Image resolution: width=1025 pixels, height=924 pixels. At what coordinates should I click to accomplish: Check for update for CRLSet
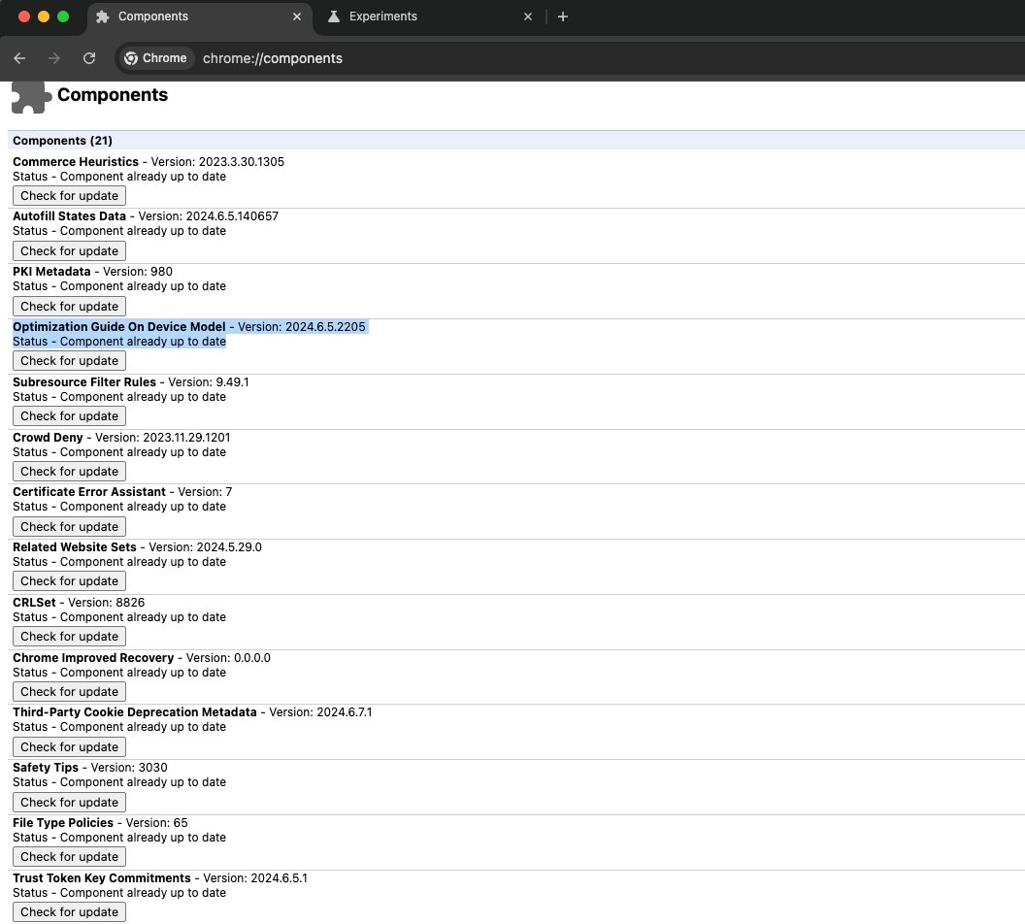coord(69,636)
